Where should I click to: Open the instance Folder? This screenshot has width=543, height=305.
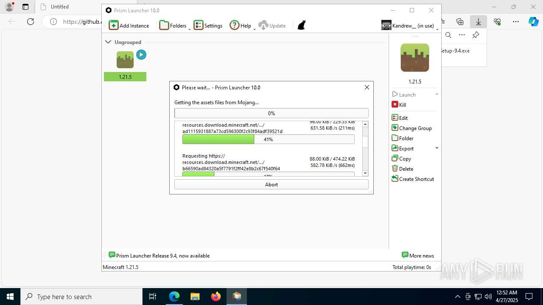(x=403, y=138)
